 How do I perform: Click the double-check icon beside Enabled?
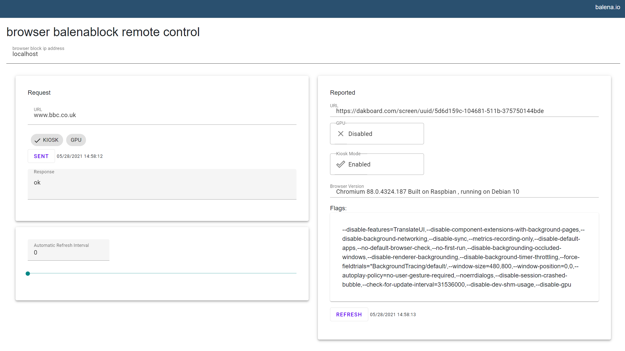[x=340, y=164]
